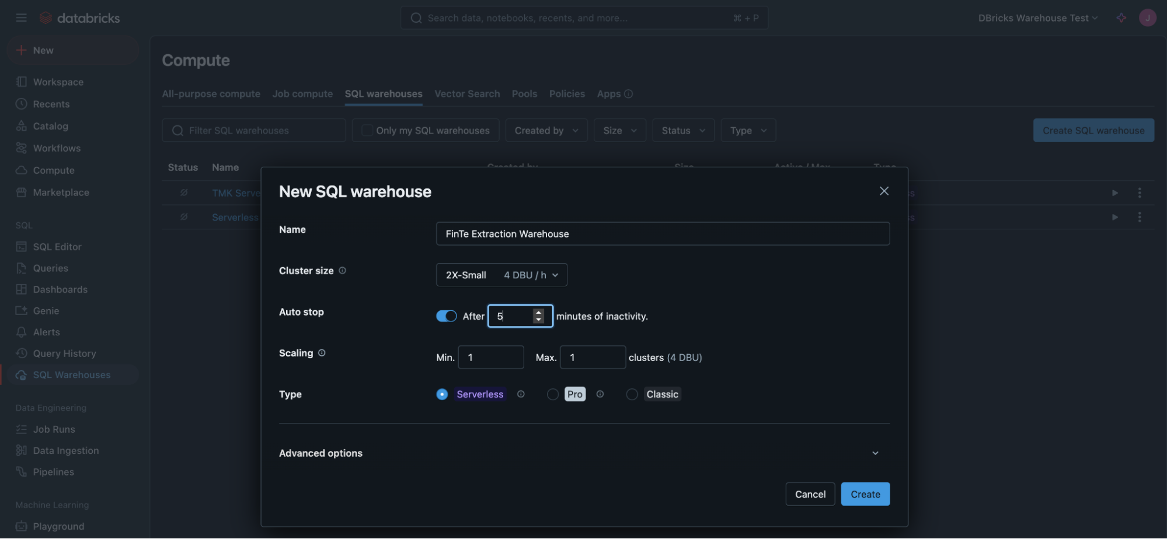Open the DBricks Warehouse Test workspace switcher
This screenshot has width=1167, height=539.
point(1038,18)
